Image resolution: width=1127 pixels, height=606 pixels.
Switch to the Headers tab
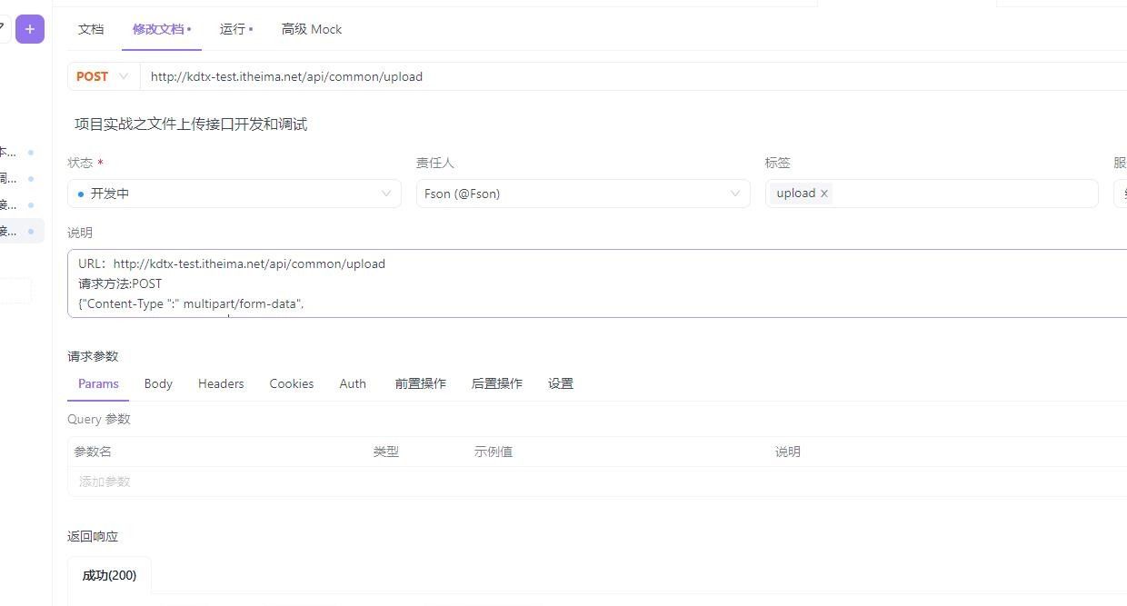point(221,383)
